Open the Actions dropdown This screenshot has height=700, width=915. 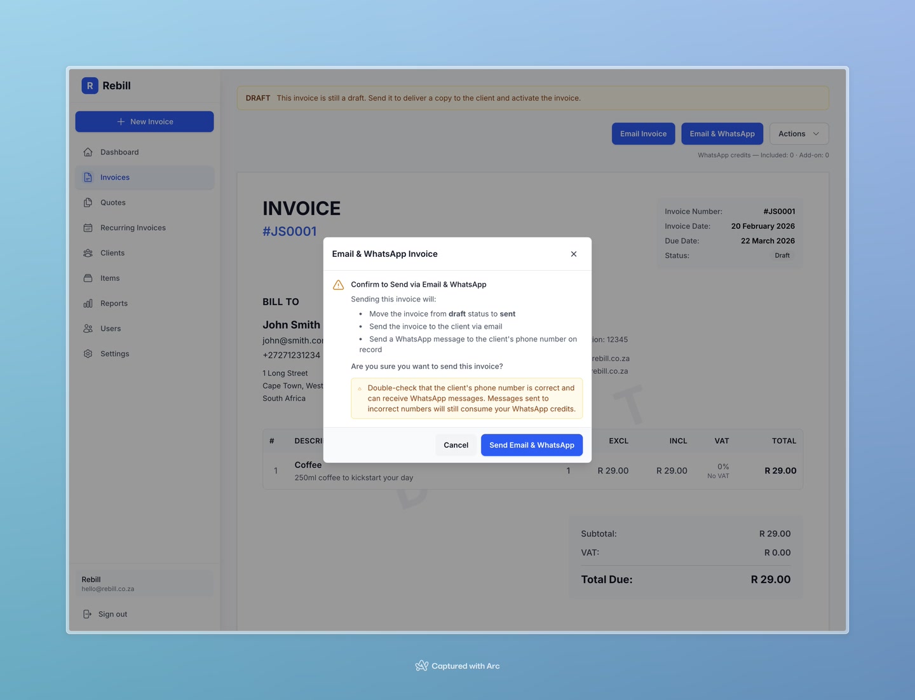point(798,134)
